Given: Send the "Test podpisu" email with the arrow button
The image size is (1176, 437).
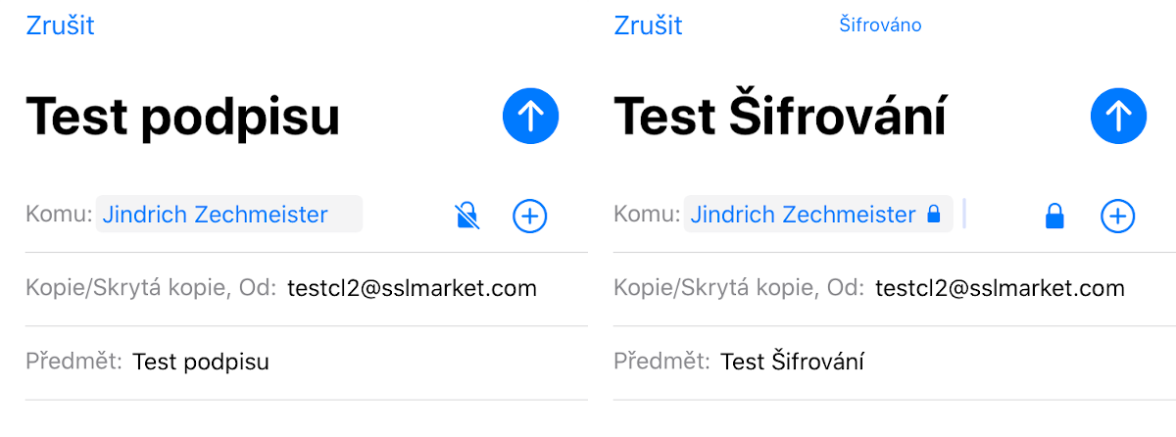Looking at the screenshot, I should coord(530,117).
